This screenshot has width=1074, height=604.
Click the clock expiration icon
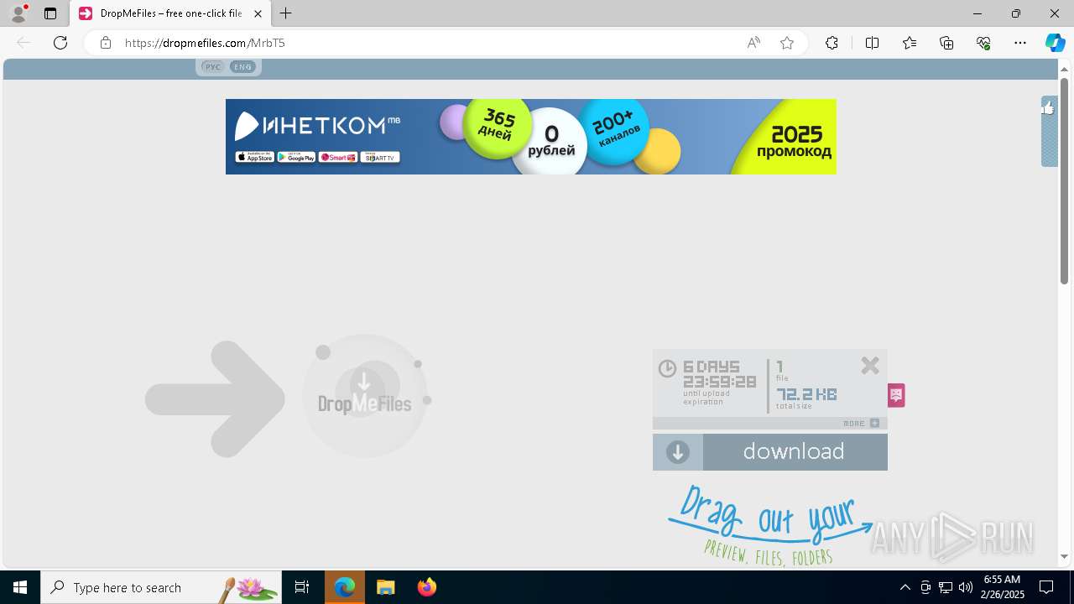(x=667, y=368)
